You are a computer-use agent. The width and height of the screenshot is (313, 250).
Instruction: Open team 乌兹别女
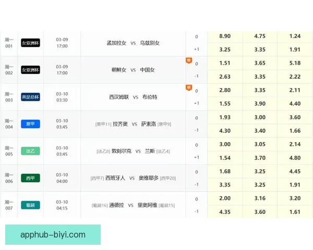point(150,43)
